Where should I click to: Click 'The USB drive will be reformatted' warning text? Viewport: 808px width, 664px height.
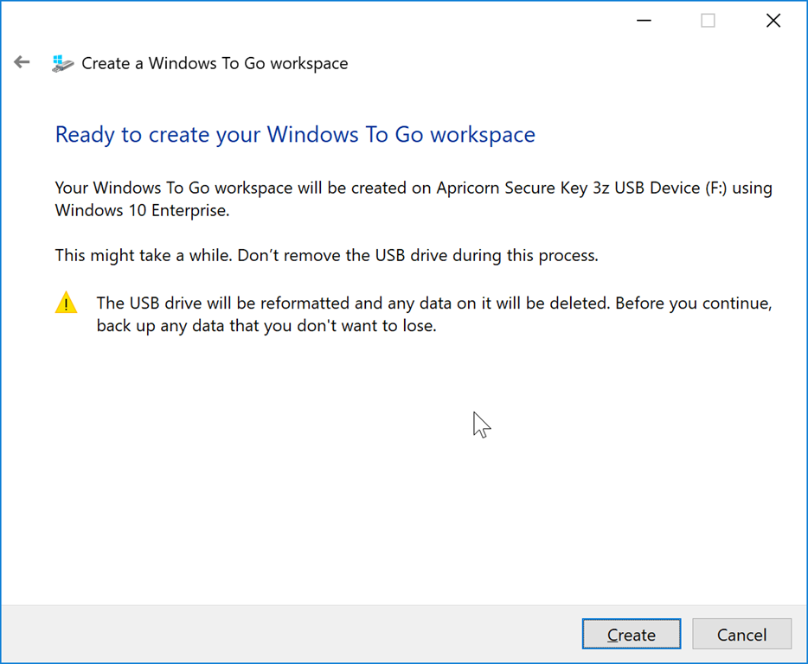click(224, 303)
